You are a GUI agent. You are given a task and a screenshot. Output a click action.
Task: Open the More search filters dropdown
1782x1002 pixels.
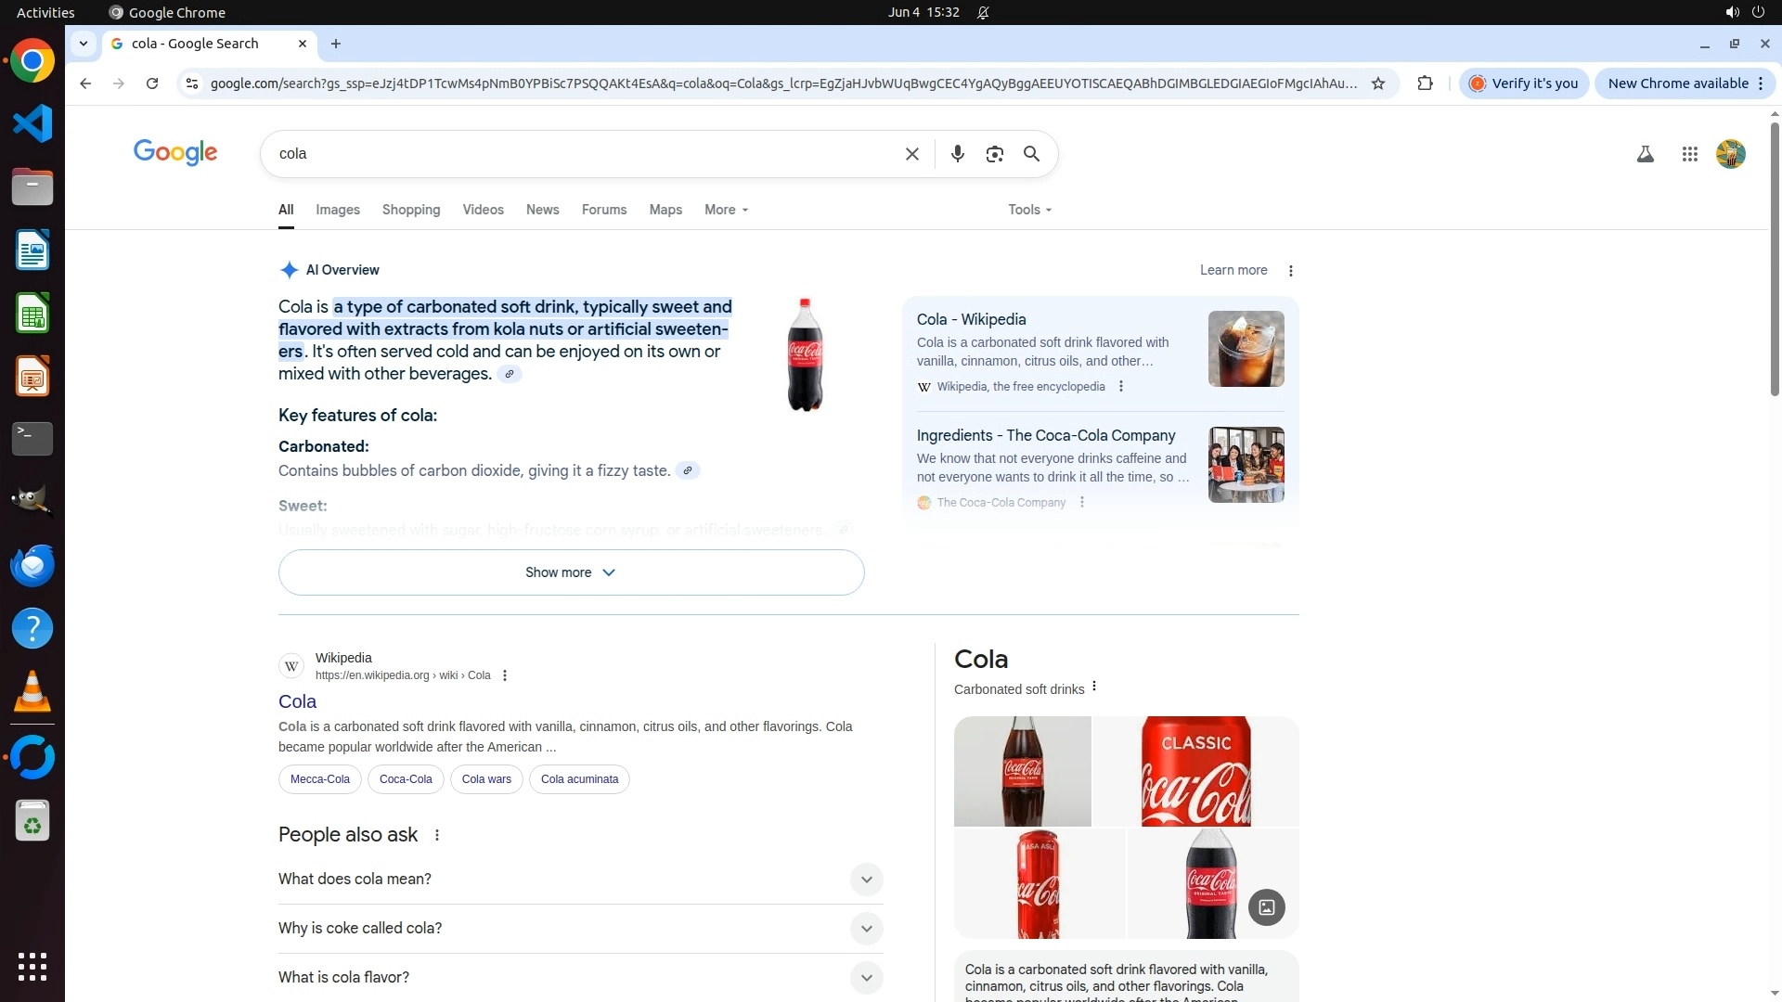pyautogui.click(x=726, y=210)
